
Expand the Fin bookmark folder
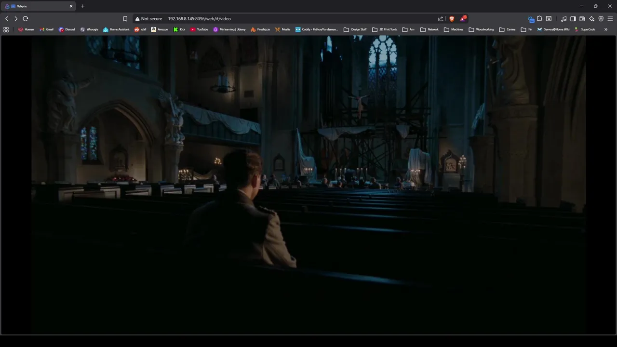click(526, 29)
